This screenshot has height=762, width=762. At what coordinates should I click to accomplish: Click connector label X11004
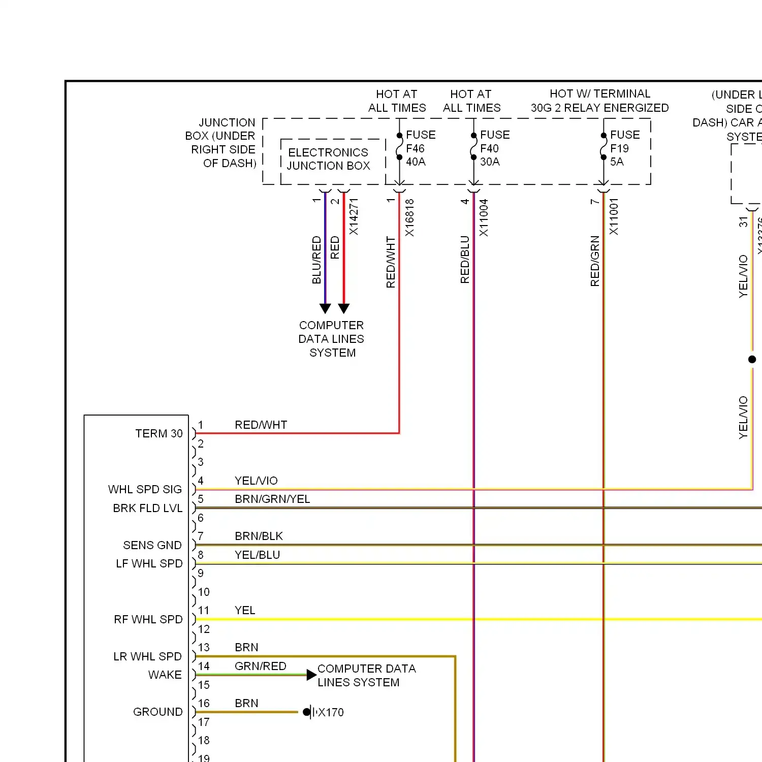(x=484, y=217)
